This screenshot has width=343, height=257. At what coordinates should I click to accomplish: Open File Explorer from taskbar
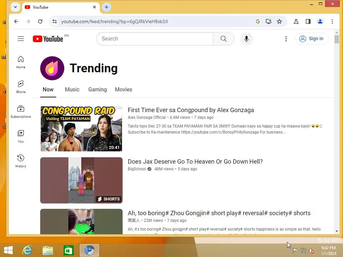(x=48, y=250)
